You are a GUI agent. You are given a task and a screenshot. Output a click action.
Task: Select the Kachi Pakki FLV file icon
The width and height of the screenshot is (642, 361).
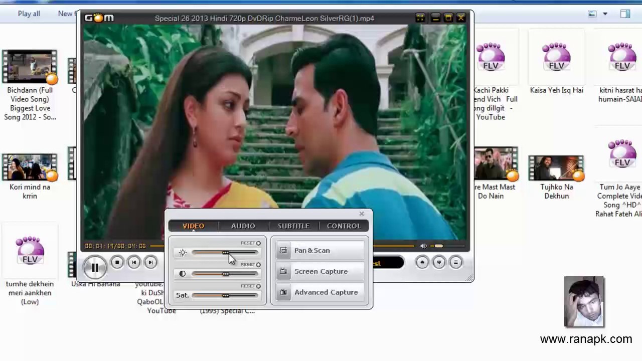click(x=490, y=57)
